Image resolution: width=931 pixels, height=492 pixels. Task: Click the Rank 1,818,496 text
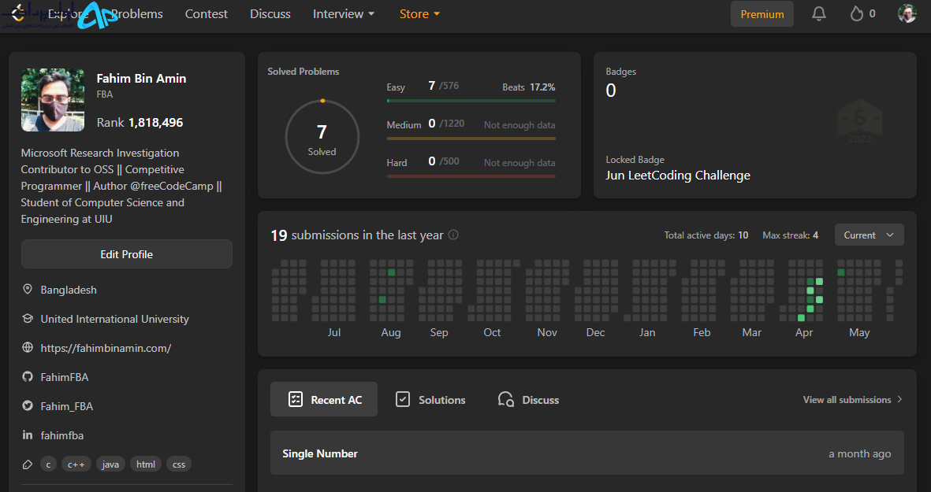click(140, 123)
